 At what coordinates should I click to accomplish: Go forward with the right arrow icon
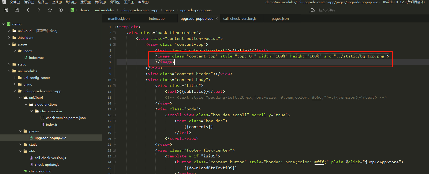[39, 10]
